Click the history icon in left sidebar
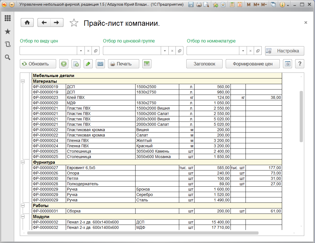This screenshot has height=243, width=315. 8,44
